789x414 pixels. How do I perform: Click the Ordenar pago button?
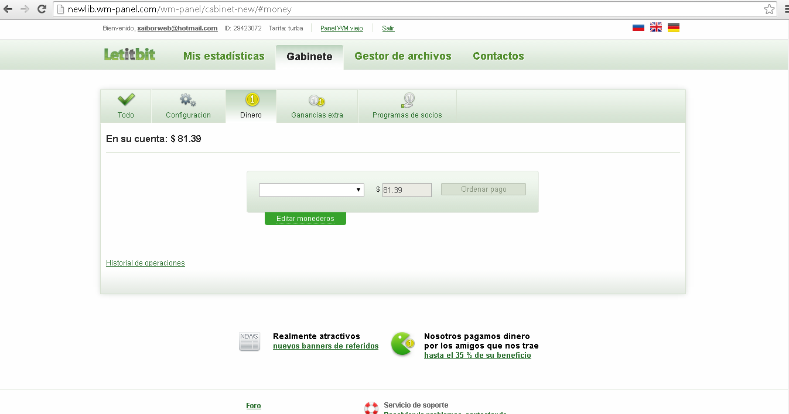coord(483,189)
